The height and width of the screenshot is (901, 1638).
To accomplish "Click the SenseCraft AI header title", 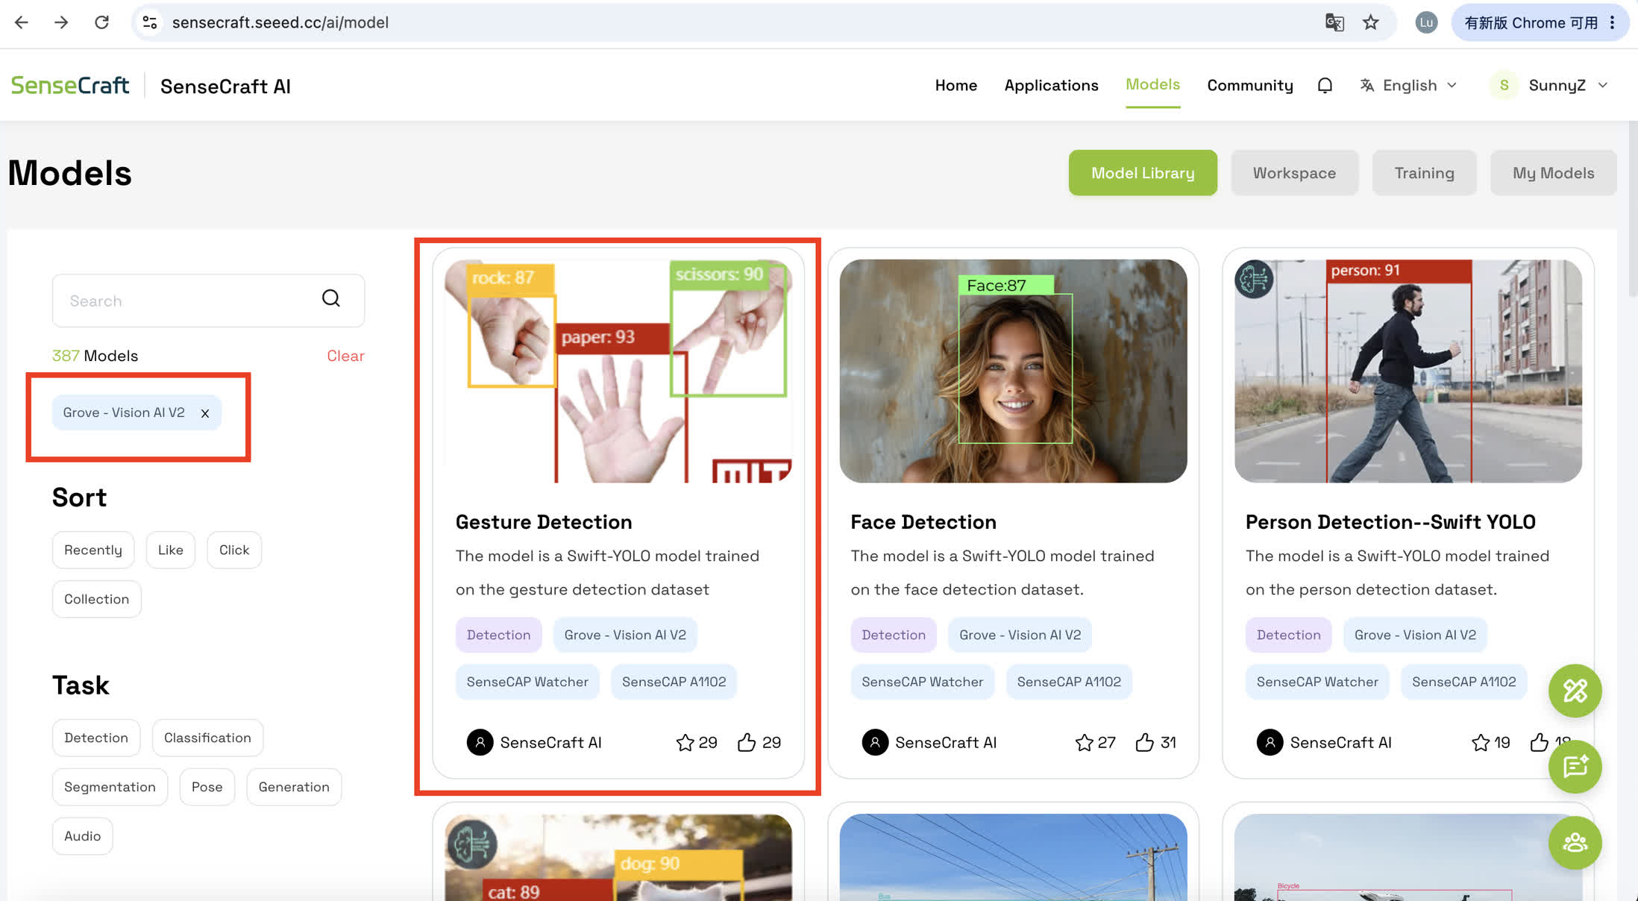I will pos(225,87).
